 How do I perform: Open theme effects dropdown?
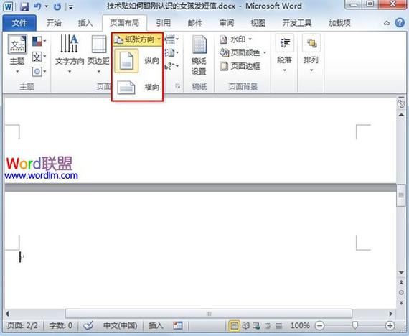(39, 71)
